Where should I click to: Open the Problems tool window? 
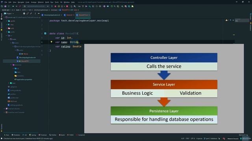(x=16, y=135)
